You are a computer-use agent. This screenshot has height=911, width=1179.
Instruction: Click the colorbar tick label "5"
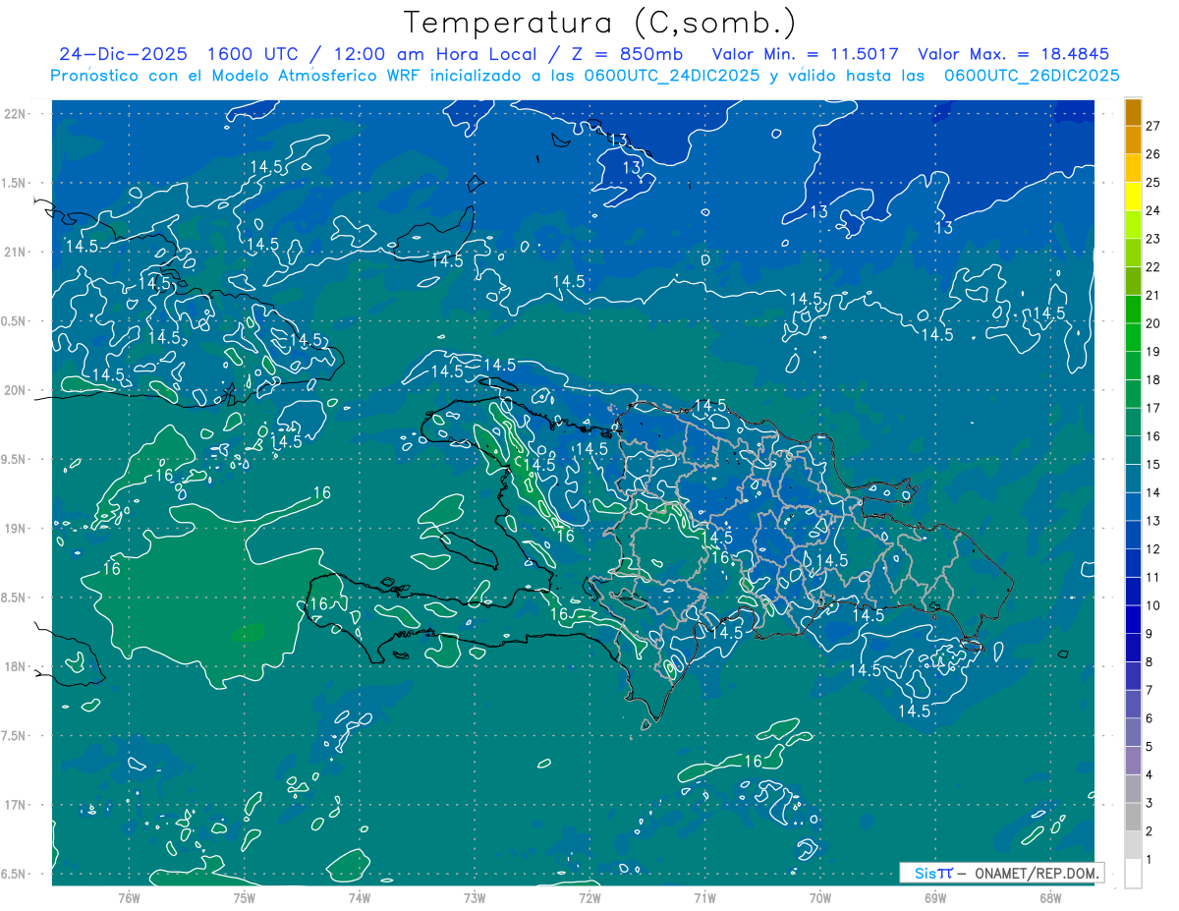(x=1150, y=747)
